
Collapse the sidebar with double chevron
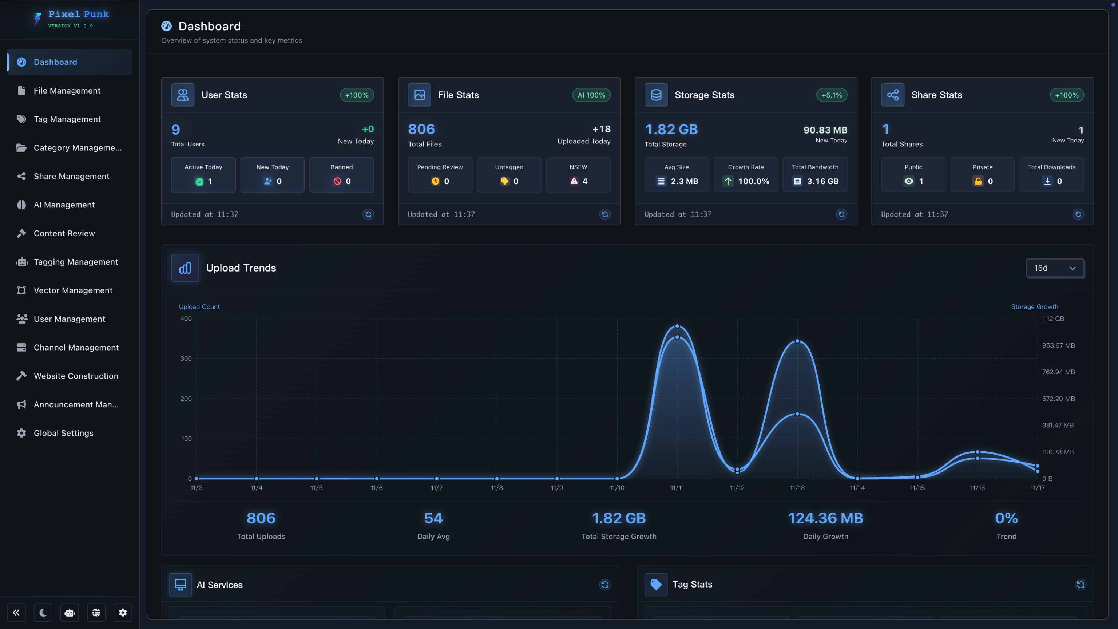pos(16,613)
